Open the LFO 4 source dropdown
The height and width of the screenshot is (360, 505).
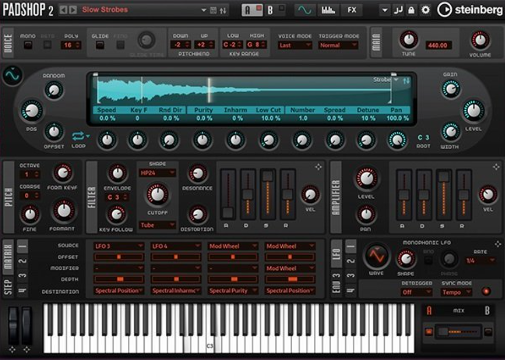(176, 246)
